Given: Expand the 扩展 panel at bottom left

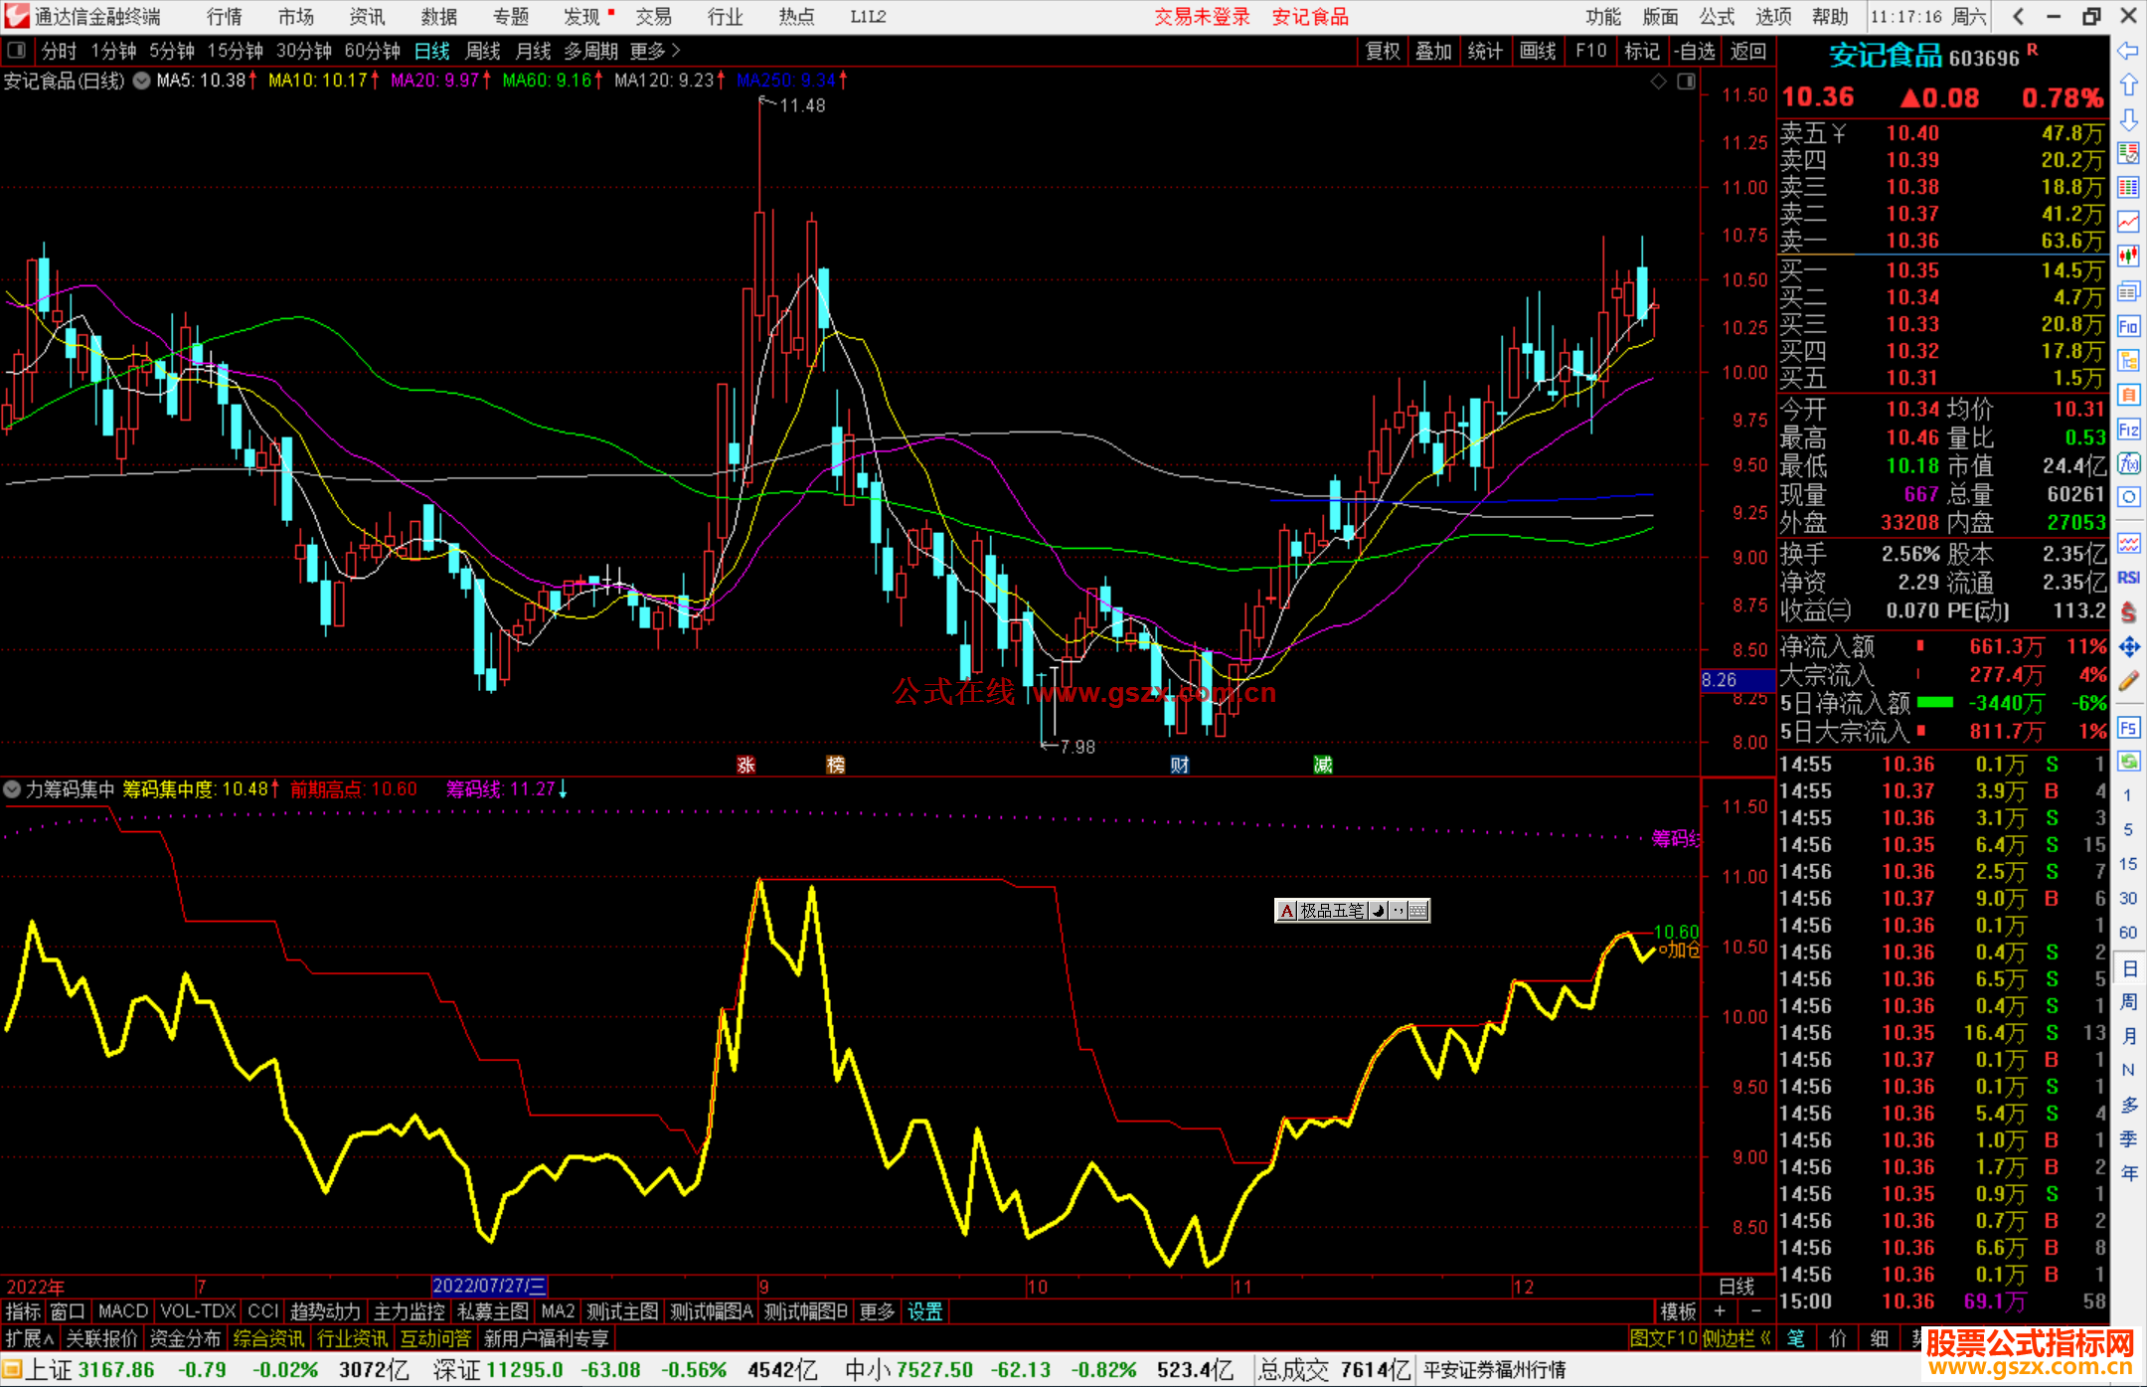Looking at the screenshot, I should click(x=30, y=1338).
